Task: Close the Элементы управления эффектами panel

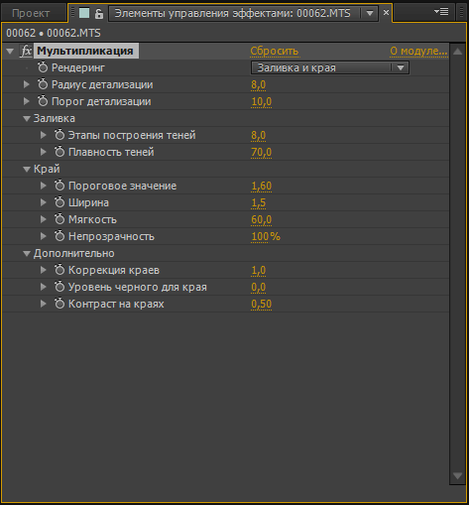Action: click(386, 13)
